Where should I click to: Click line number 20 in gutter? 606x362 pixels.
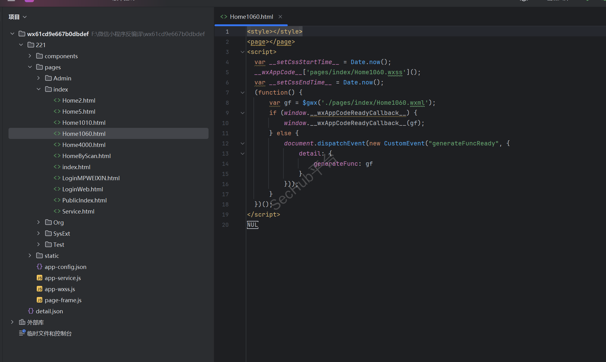pyautogui.click(x=225, y=225)
